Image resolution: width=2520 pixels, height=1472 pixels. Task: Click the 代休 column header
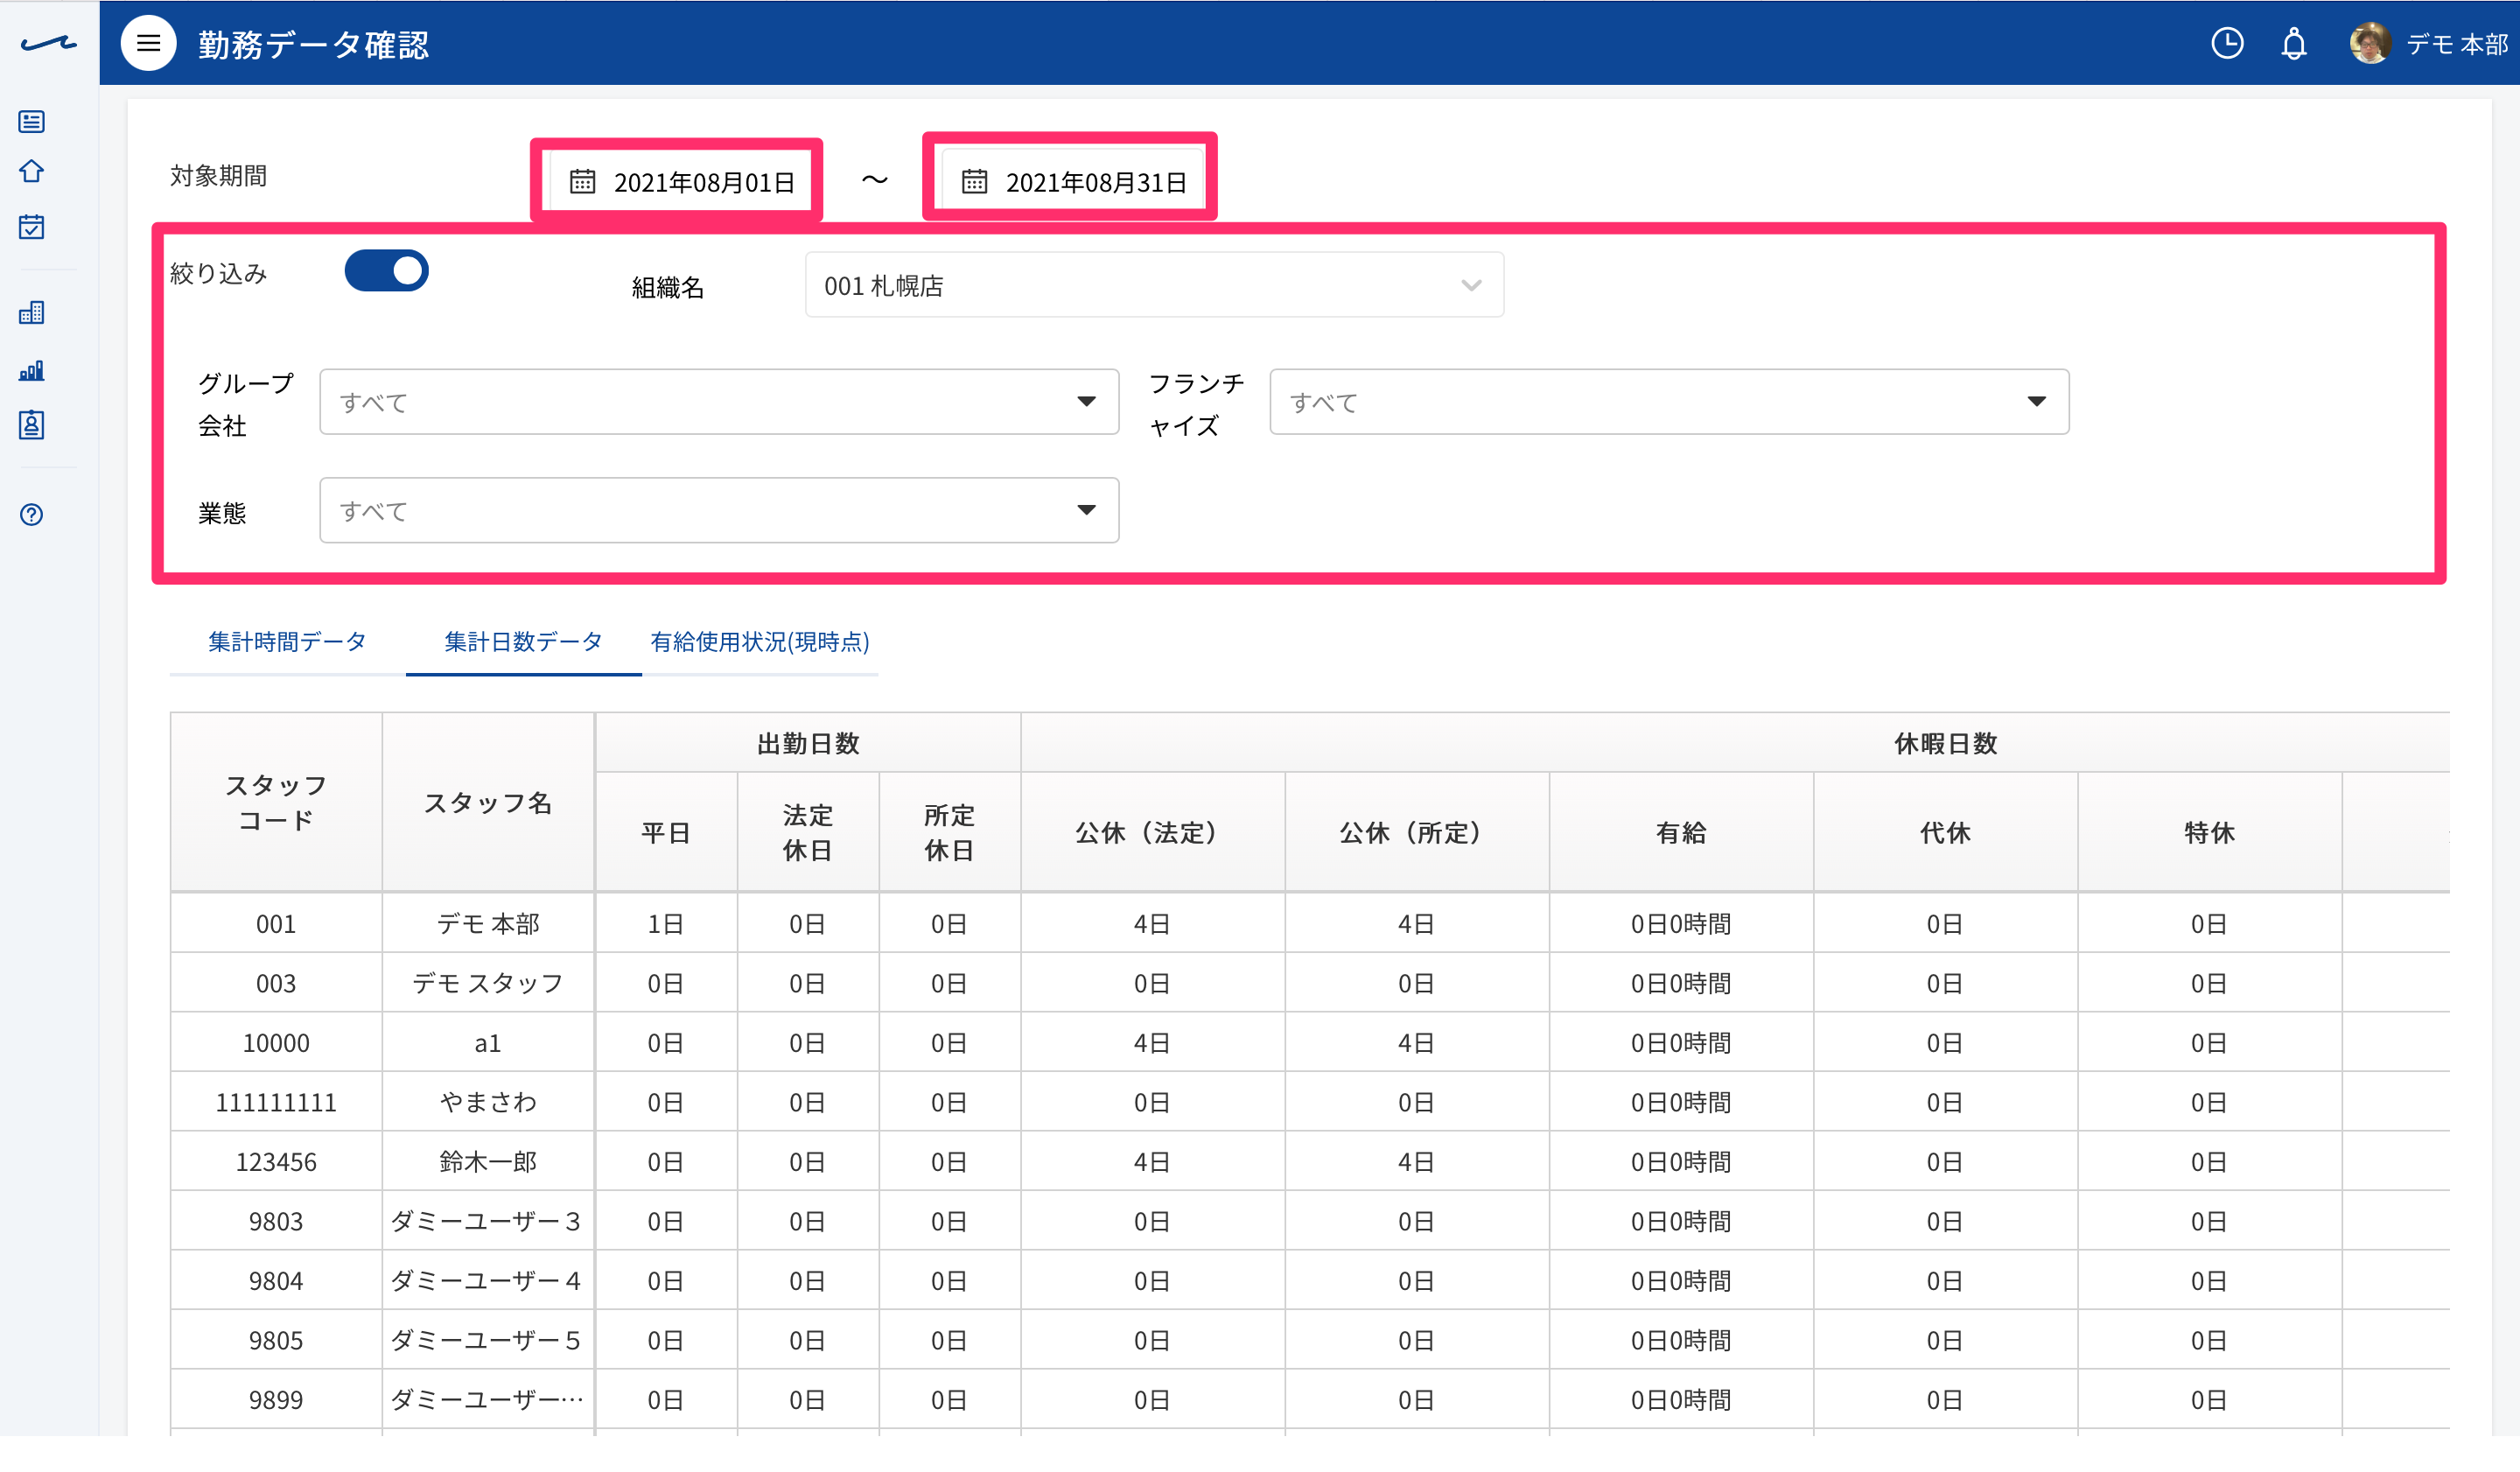click(x=1945, y=833)
